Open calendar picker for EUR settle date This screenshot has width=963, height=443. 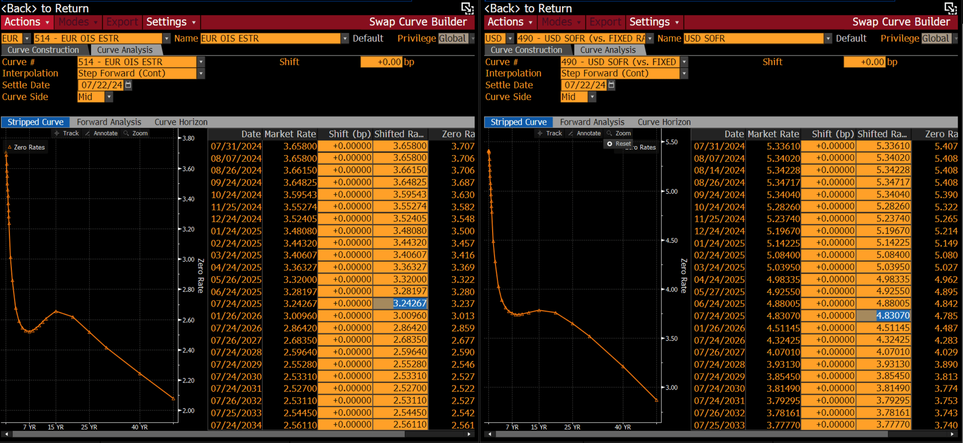tap(128, 85)
